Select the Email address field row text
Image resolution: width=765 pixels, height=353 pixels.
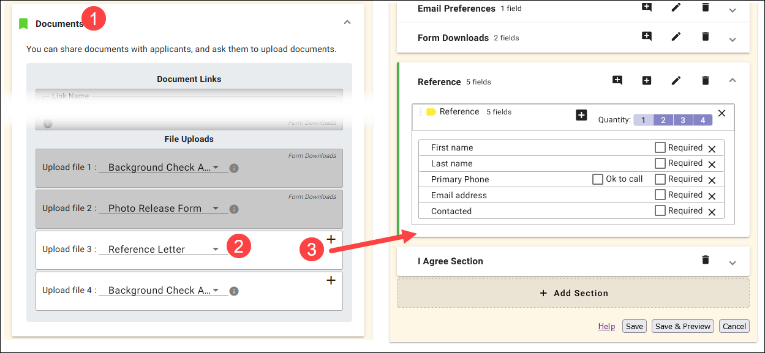(x=459, y=195)
